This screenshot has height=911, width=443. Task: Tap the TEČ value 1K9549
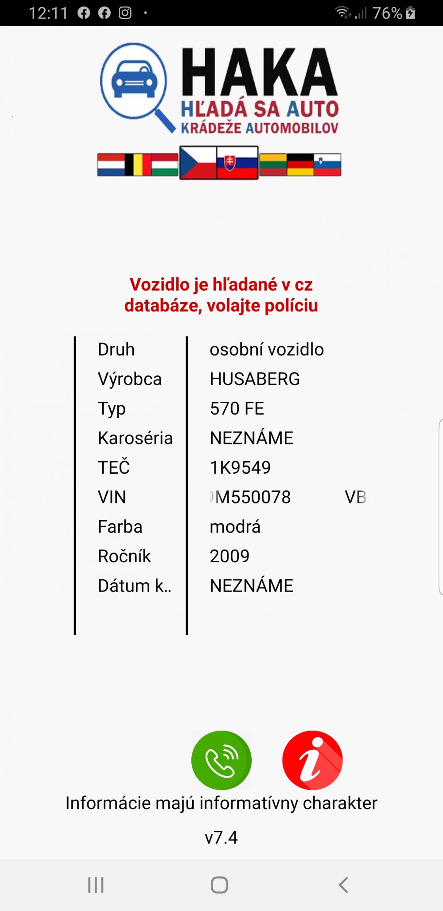click(240, 467)
